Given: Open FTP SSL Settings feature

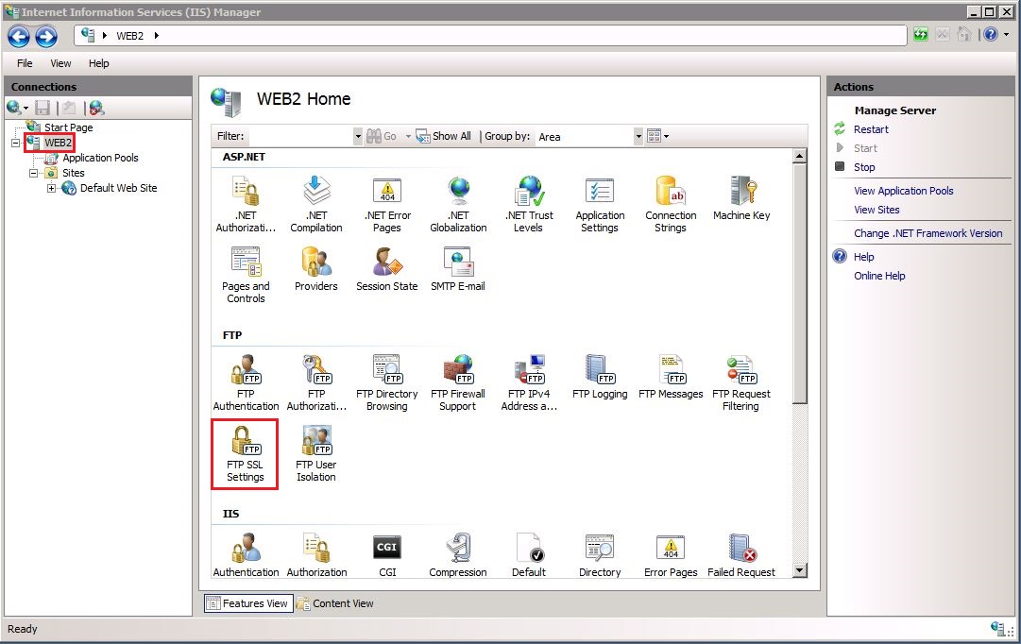Looking at the screenshot, I should 245,454.
